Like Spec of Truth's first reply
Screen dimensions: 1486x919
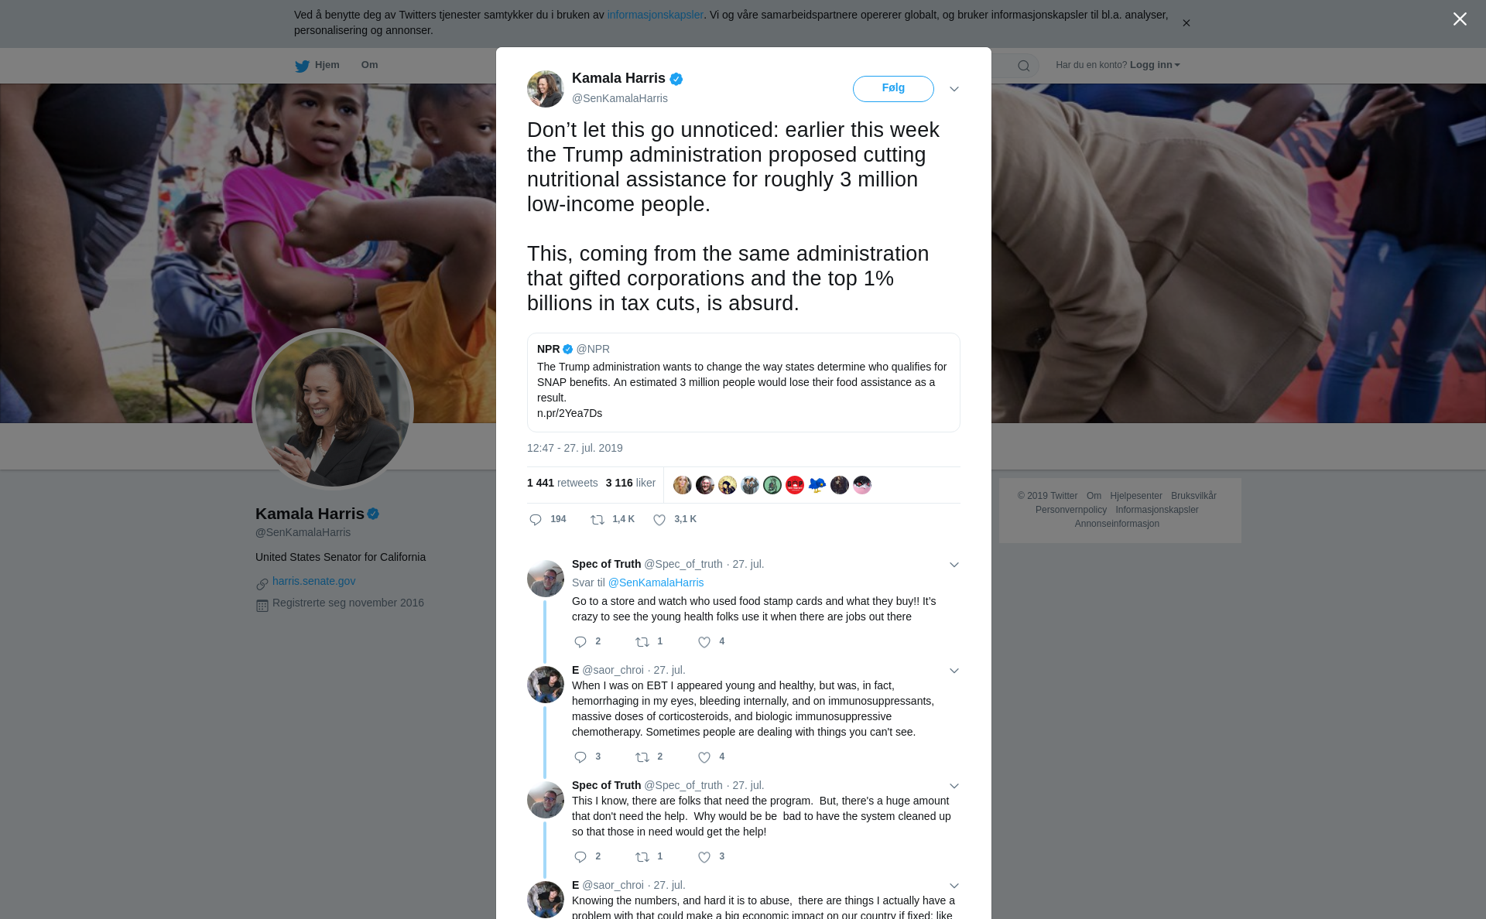click(x=704, y=642)
